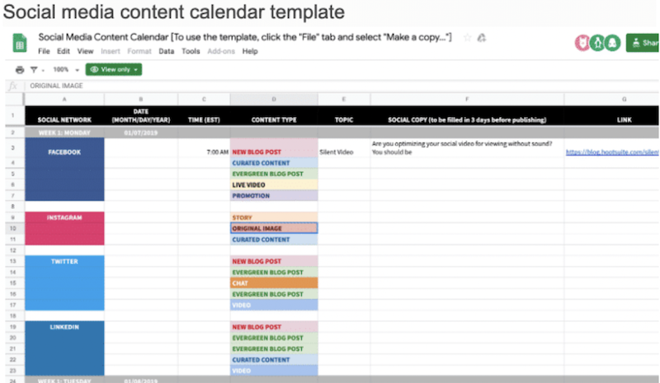
Task: Click the CONTENT TYPE header cell
Action: 274,115
